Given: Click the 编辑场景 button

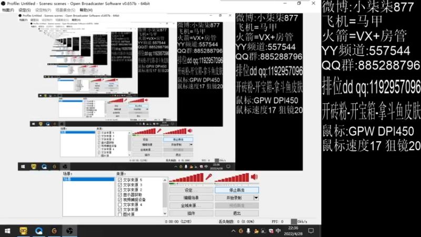Looking at the screenshot, I should click(191, 198).
